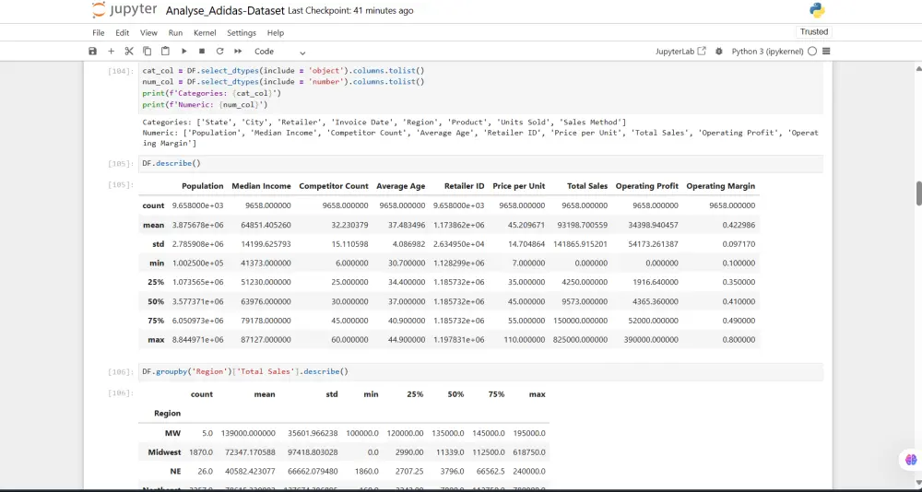
Task: Click the mean row label in describe table
Action: (153, 225)
